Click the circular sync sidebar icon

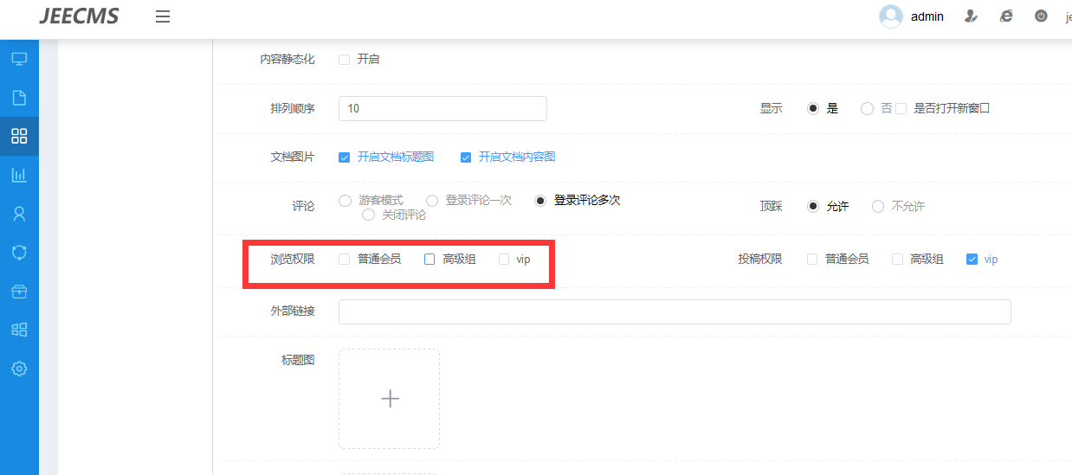(19, 252)
